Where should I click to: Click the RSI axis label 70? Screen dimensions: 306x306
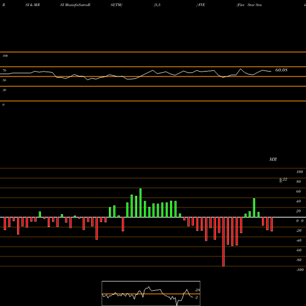4,70
